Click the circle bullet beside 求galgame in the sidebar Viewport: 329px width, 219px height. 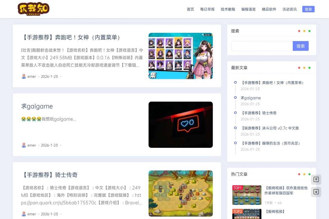[235, 98]
